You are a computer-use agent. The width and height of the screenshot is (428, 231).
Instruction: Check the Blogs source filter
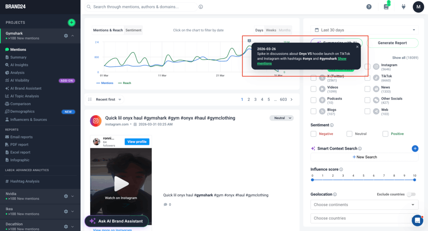click(313, 111)
